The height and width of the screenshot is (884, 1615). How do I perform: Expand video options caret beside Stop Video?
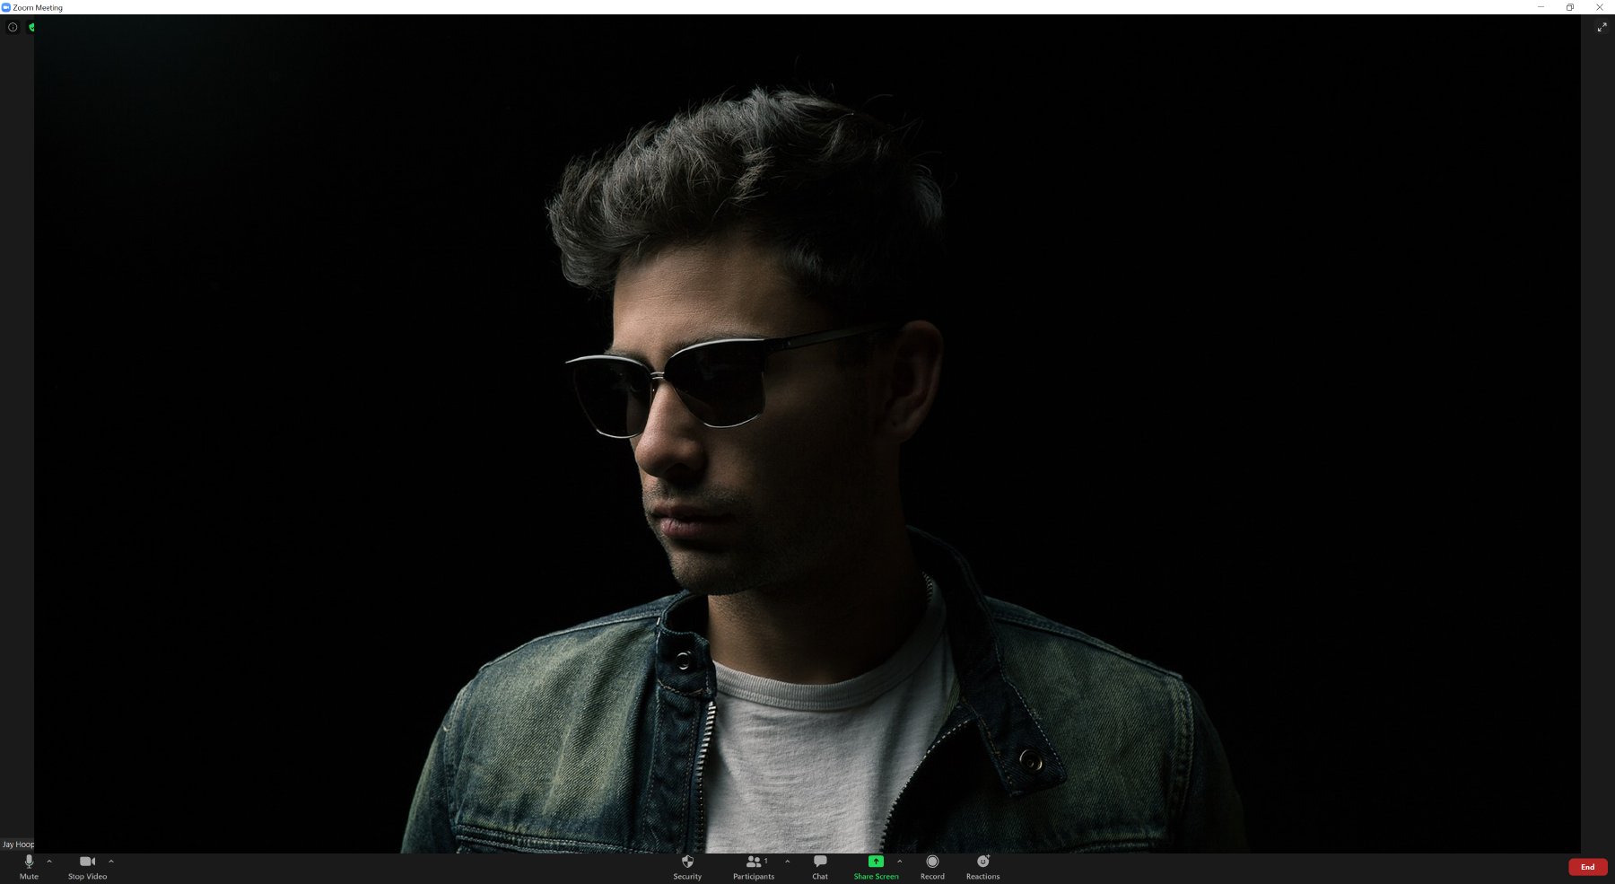(111, 862)
